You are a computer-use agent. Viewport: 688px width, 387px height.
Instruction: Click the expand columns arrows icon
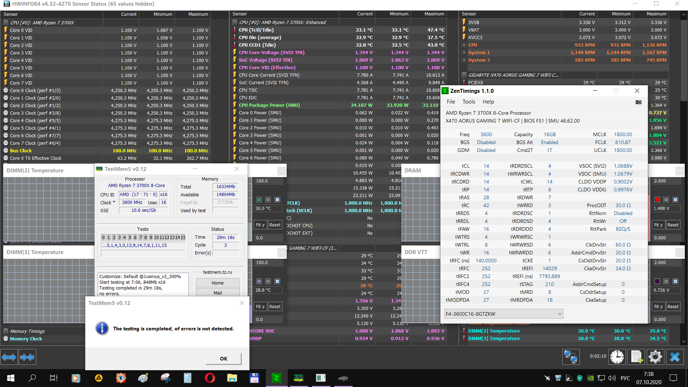click(x=9, y=357)
